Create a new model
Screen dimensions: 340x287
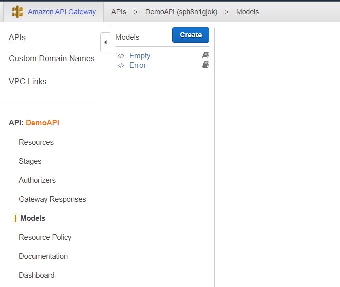coord(191,35)
